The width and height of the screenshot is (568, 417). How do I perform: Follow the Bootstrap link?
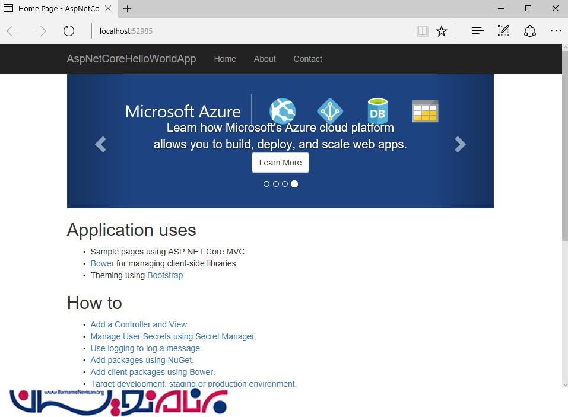pos(165,275)
